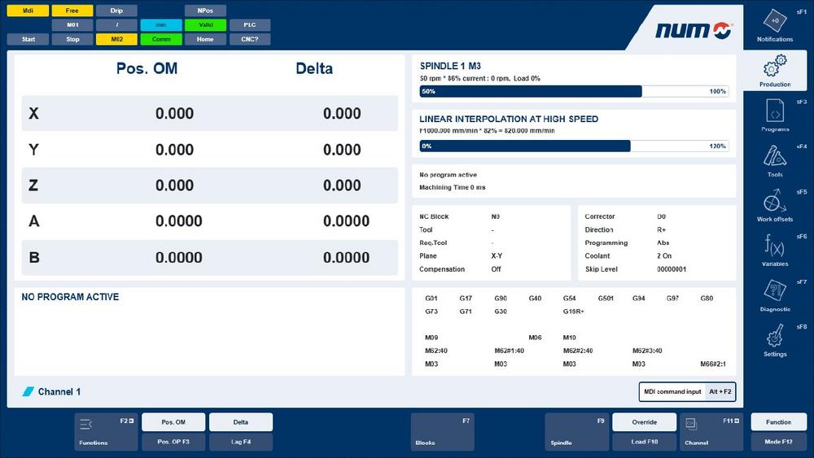Click the spindle speed override bar
814x458 pixels.
coord(574,91)
